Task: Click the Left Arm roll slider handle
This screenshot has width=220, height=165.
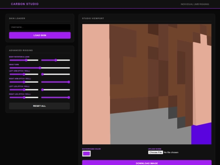Action: [42, 74]
